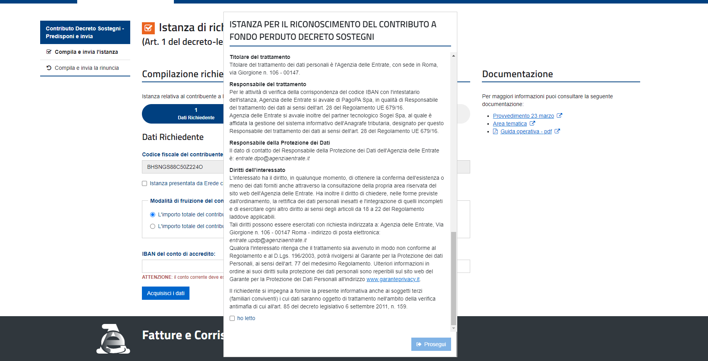This screenshot has width=708, height=361.
Task: Open www.garanteprivacy.it link
Action: click(393, 280)
